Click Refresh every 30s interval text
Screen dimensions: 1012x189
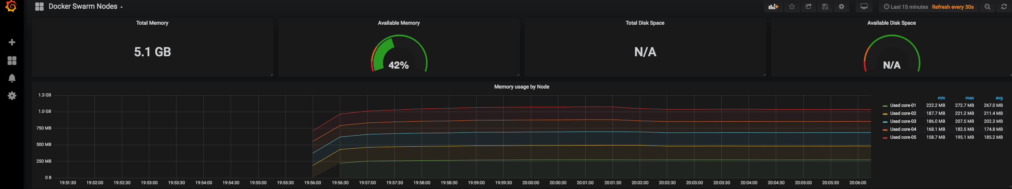tap(952, 7)
